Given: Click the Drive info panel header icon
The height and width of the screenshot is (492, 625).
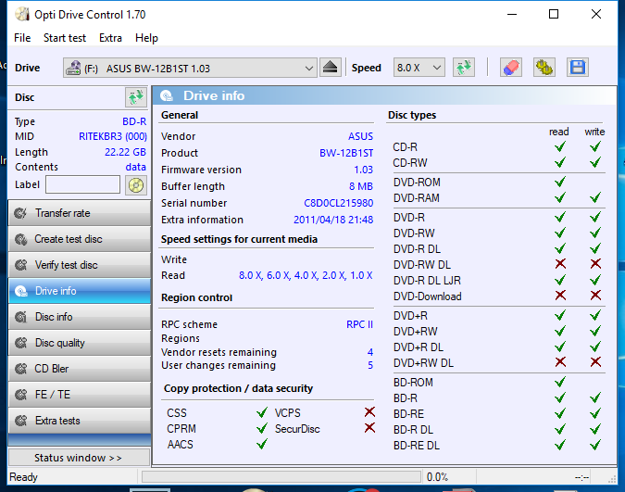Looking at the screenshot, I should pos(167,95).
